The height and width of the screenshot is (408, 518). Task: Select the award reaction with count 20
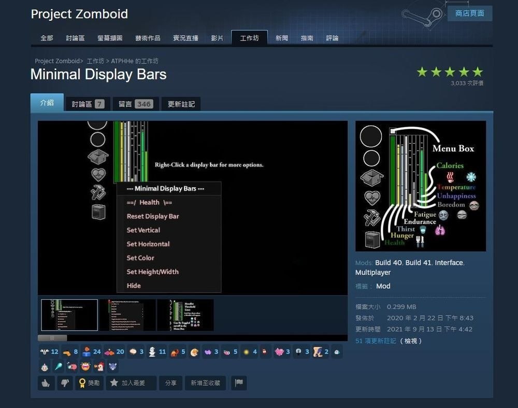pos(114,352)
